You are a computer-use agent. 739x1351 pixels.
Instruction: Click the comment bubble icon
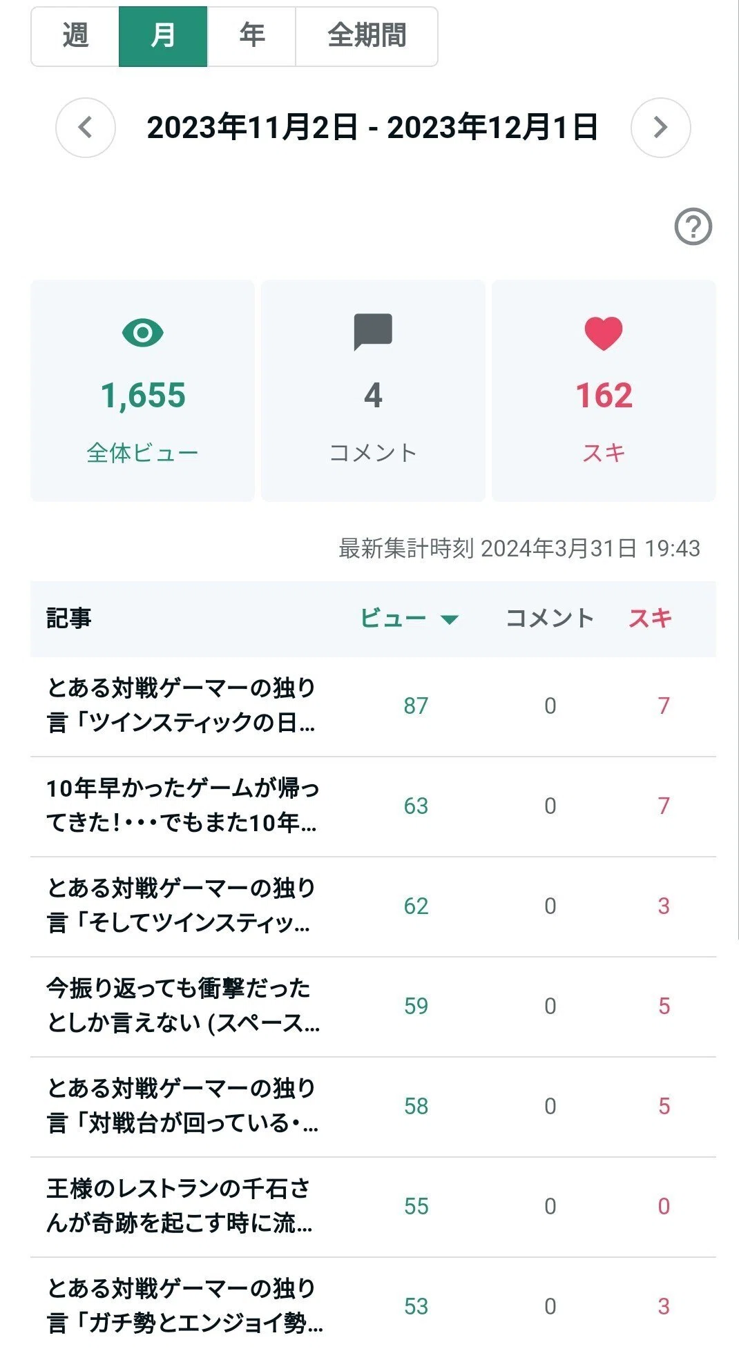[x=373, y=332]
